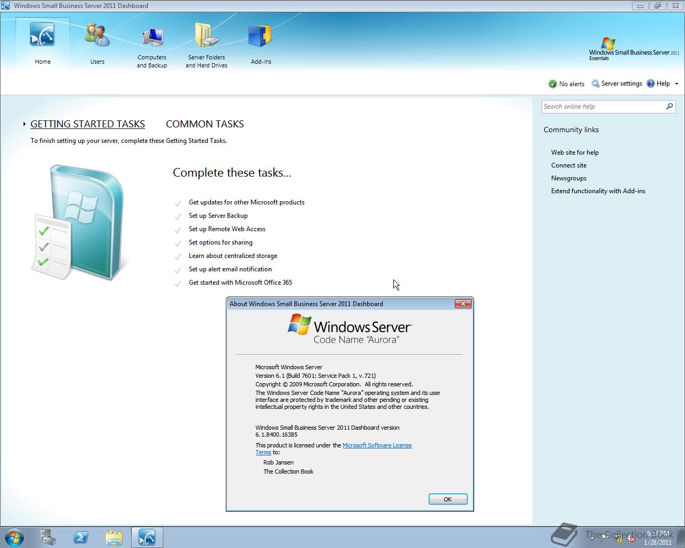Switch to GETTING STARTED TASKS tab
The height and width of the screenshot is (548, 685).
tap(88, 124)
